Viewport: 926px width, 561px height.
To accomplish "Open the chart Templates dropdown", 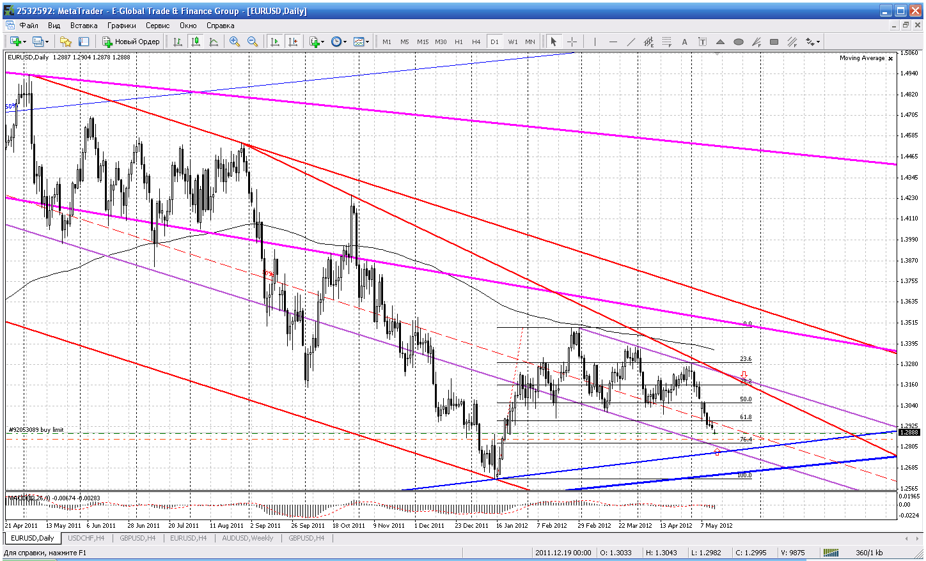I will point(361,42).
